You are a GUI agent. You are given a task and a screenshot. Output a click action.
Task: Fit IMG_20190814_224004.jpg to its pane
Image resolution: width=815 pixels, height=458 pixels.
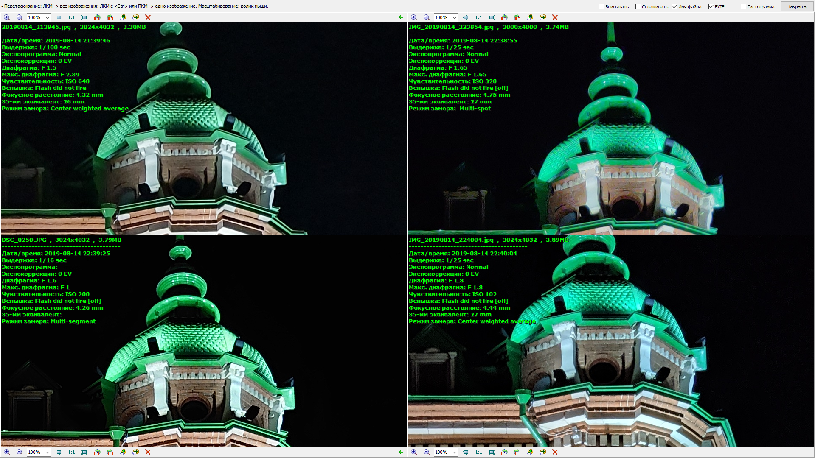coord(466,452)
